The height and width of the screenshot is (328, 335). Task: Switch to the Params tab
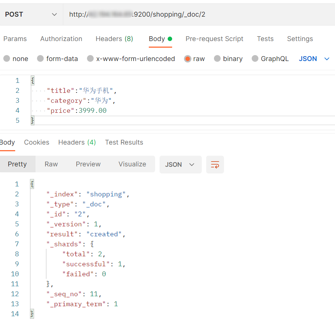click(x=15, y=39)
